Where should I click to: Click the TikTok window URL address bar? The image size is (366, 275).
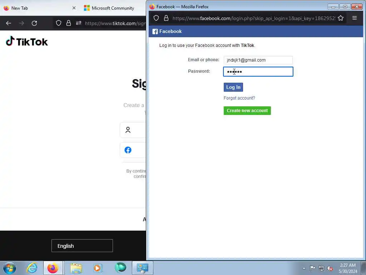(115, 23)
